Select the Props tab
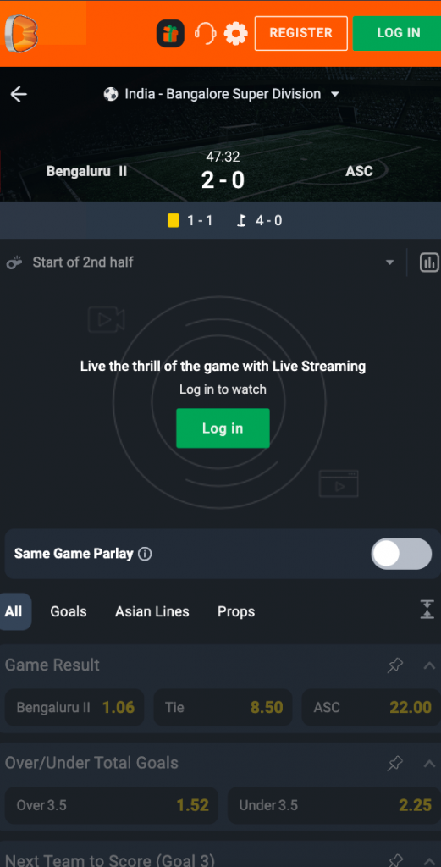 (236, 611)
